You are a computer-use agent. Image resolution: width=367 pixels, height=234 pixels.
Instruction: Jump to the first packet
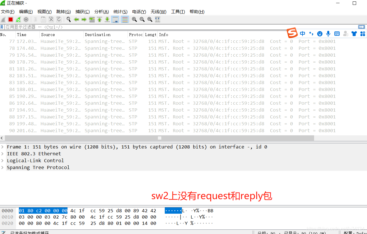coord(100,19)
